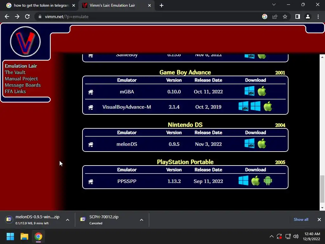The height and width of the screenshot is (244, 325).
Task: Open The Vault sidebar link
Action: coord(15,72)
